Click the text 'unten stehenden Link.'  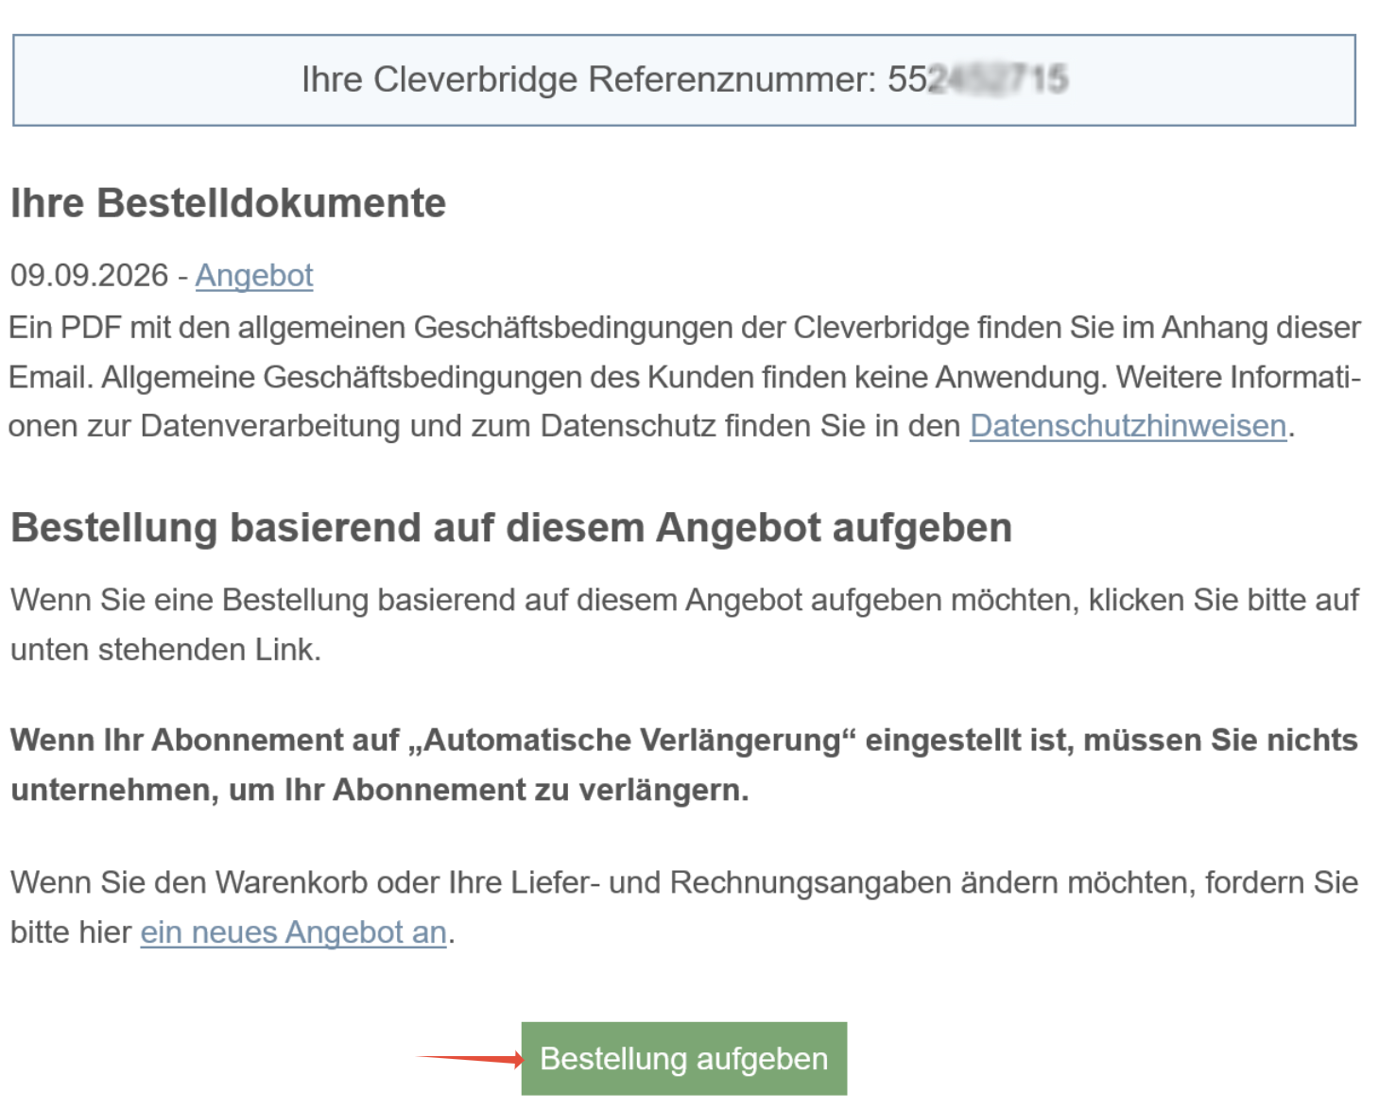tap(166, 650)
